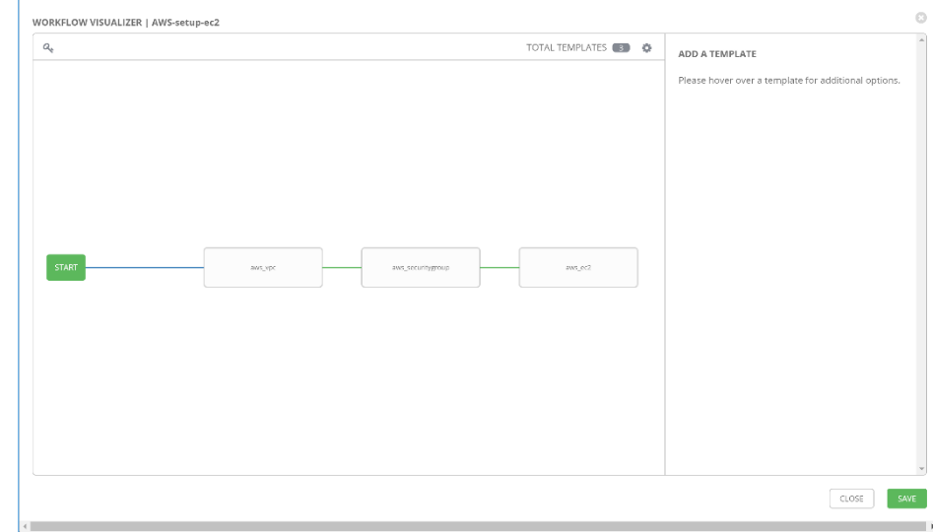
Task: Click the vertical scrollbar up arrow
Action: tap(922, 39)
